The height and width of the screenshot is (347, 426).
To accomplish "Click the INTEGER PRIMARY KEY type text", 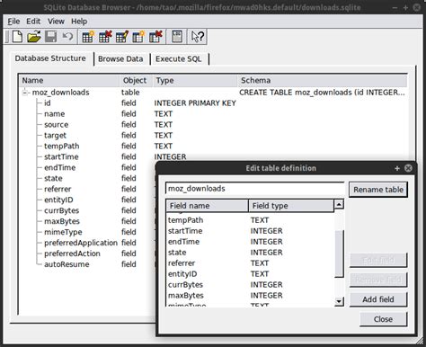I will pos(195,103).
